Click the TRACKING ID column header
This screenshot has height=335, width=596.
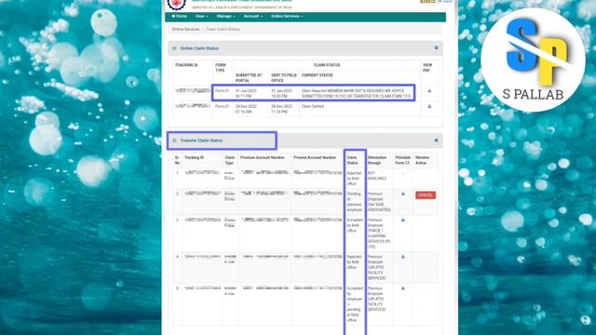point(186,65)
